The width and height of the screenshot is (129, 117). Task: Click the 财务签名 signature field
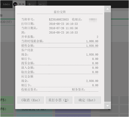point(85,89)
